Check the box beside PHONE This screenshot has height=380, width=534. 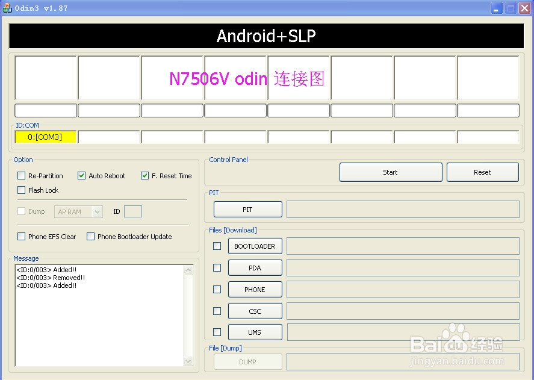click(x=217, y=289)
